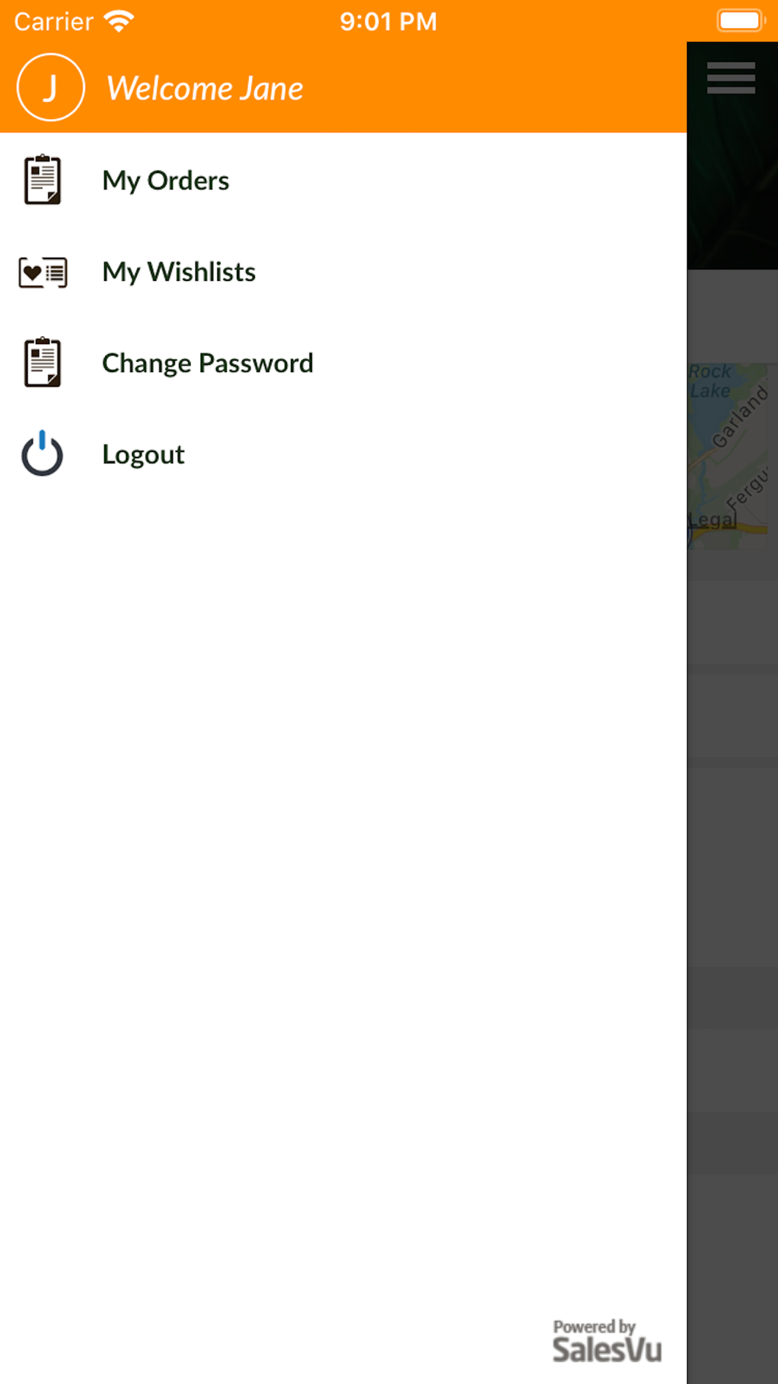Viewport: 778px width, 1384px height.
Task: Tap the Logout power icon
Action: (42, 453)
